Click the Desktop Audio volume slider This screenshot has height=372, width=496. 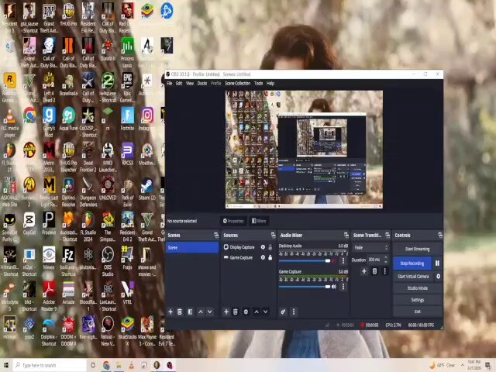tap(305, 261)
